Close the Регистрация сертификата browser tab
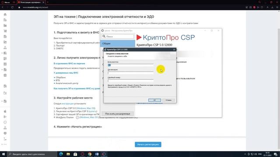Image resolution: width=280 pixels, height=157 pixels. 43,2
